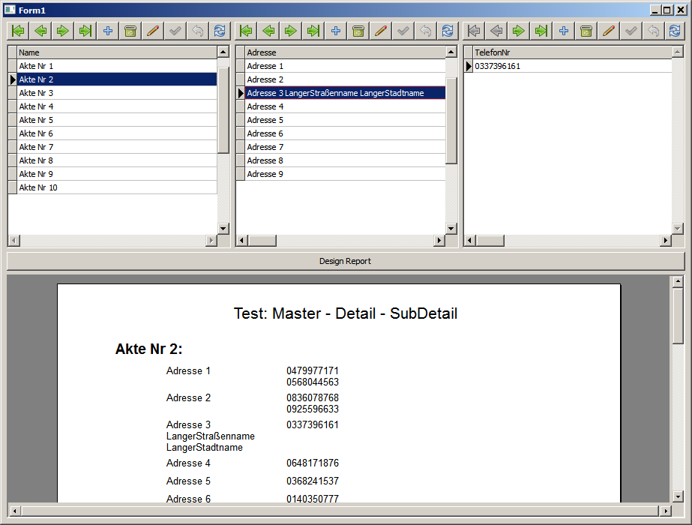The width and height of the screenshot is (692, 525).
Task: Click phone number cell 0337396161
Action: click(x=571, y=66)
